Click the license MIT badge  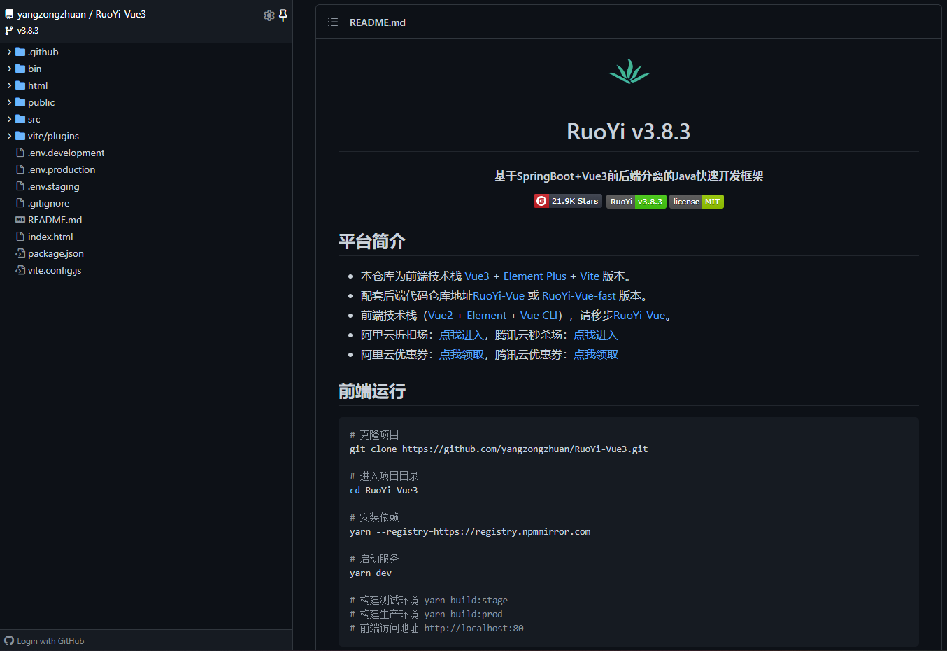coord(697,202)
